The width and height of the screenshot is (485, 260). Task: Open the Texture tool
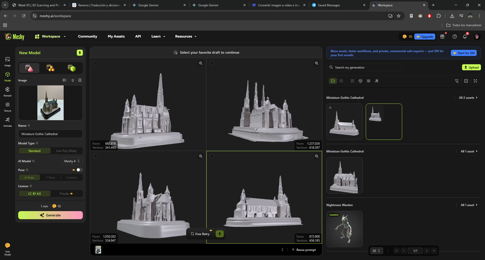point(8,107)
